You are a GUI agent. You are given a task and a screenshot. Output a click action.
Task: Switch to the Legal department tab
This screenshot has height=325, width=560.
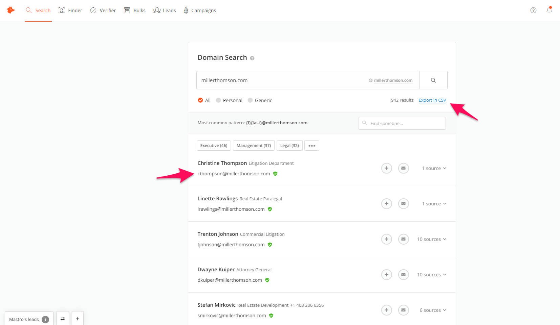(x=289, y=145)
